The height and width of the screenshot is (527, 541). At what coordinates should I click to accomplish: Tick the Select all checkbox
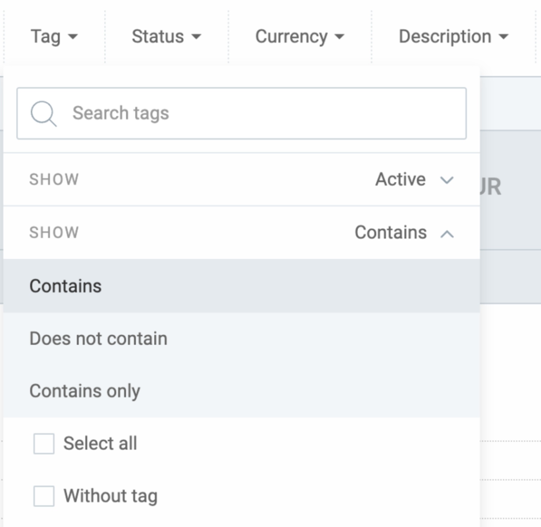pos(44,444)
